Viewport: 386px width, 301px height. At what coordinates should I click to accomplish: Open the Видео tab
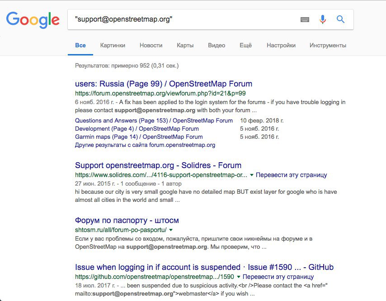217,46
